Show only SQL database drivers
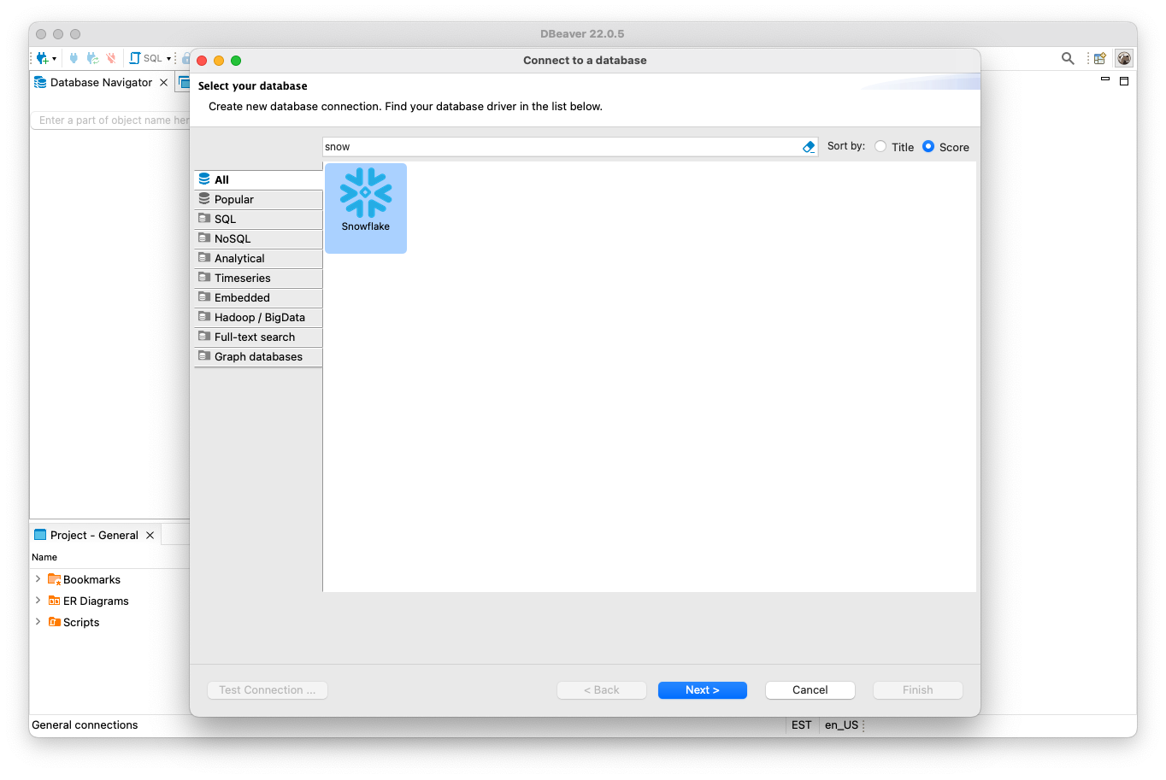This screenshot has width=1166, height=780. (x=227, y=219)
